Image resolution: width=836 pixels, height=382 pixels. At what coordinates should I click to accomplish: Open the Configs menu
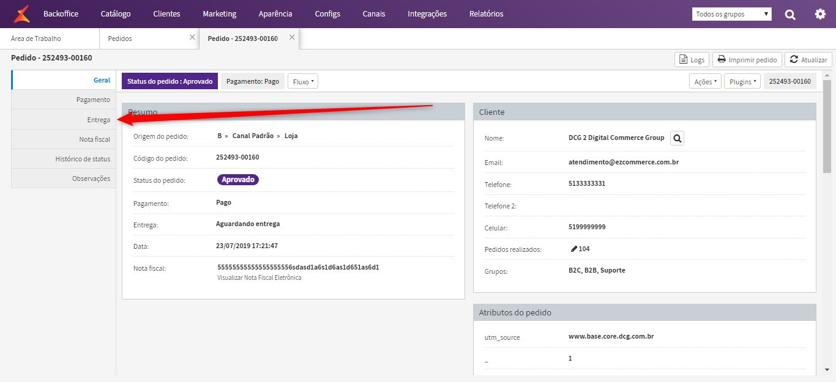(327, 13)
